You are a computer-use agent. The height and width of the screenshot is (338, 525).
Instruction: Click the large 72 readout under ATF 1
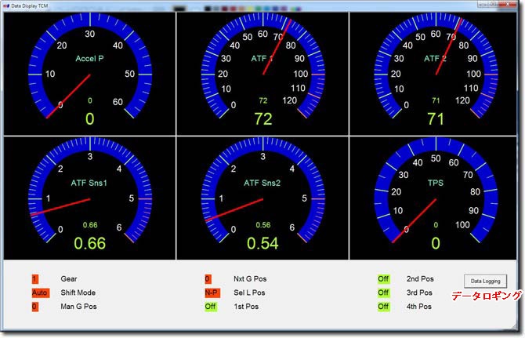point(262,119)
